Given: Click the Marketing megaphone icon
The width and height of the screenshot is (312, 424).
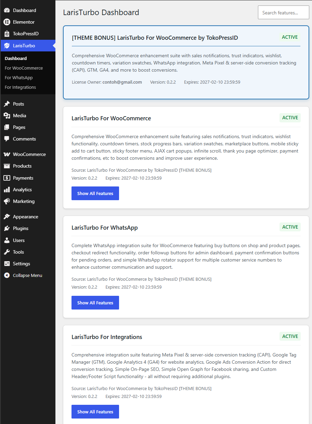Looking at the screenshot, I should pos(7,201).
